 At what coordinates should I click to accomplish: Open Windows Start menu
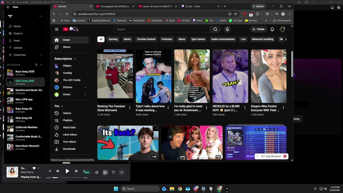click(116, 189)
